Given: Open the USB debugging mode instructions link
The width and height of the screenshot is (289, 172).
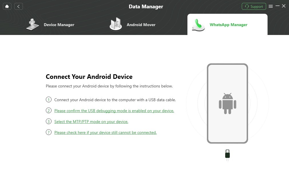Looking at the screenshot, I should (114, 111).
